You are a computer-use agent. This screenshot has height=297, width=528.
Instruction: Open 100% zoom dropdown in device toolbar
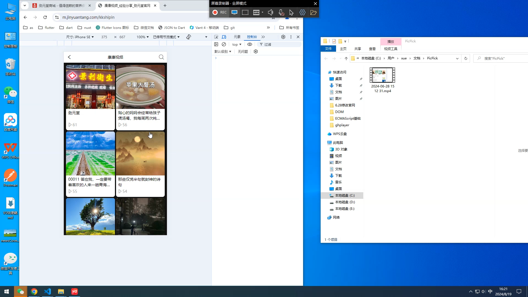coord(142,37)
